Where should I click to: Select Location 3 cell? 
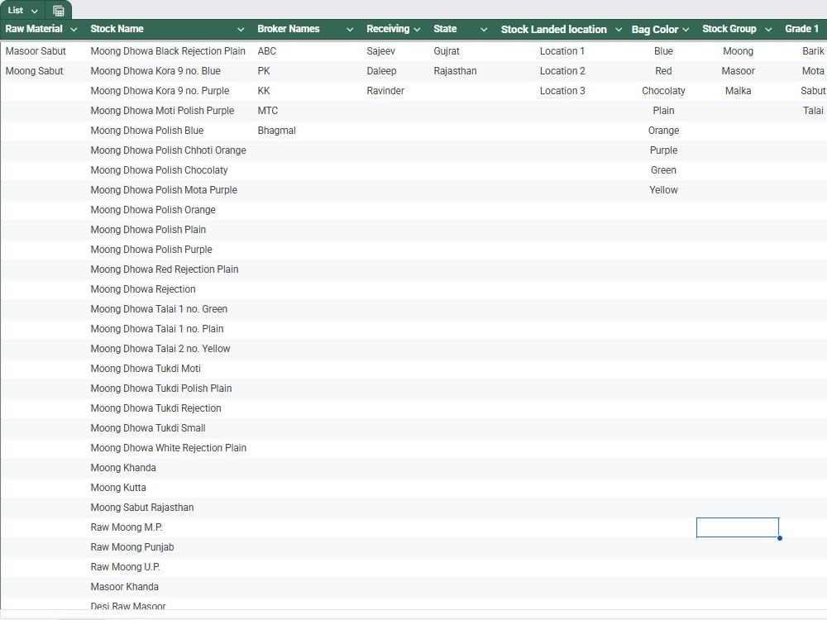click(562, 91)
